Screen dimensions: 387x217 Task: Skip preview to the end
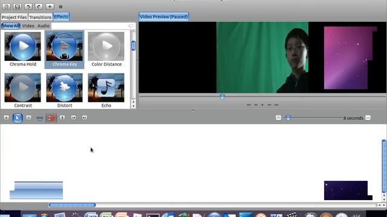click(276, 105)
